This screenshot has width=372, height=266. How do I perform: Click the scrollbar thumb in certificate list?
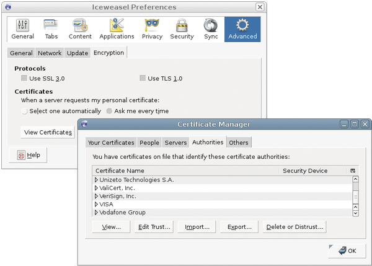coord(355,197)
